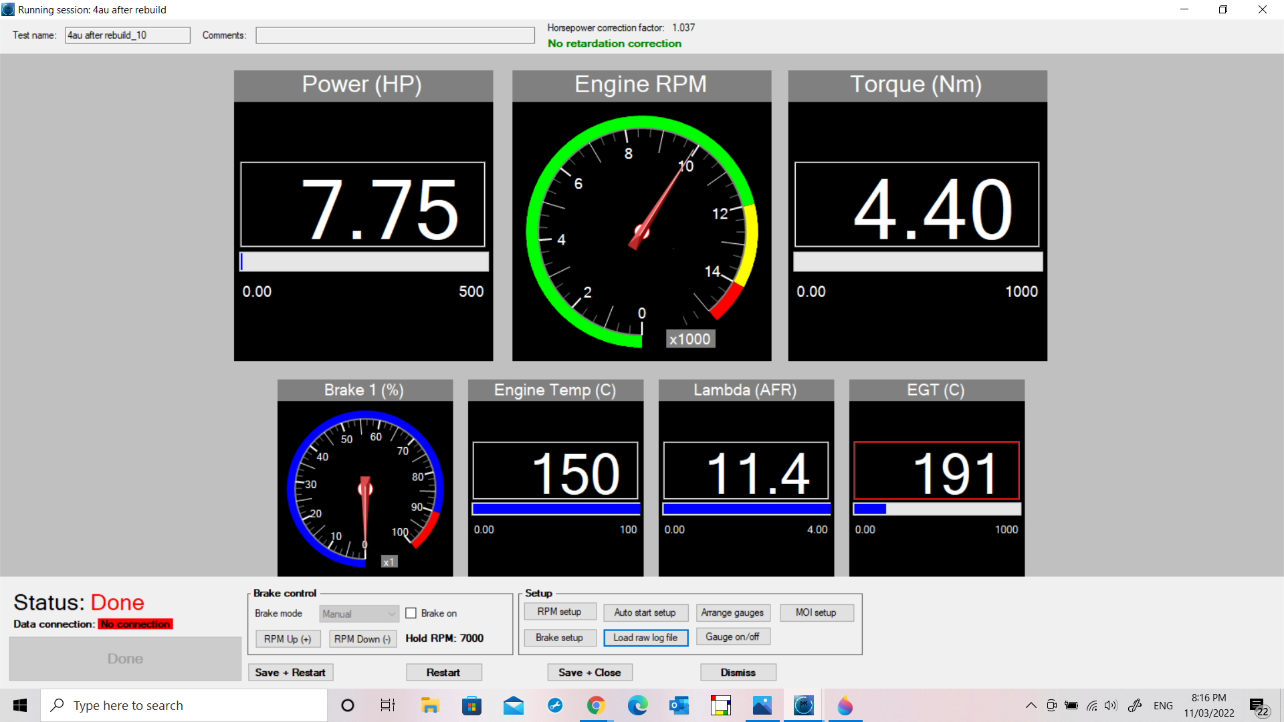Image resolution: width=1284 pixels, height=722 pixels.
Task: Open File Explorer from taskbar
Action: coord(430,705)
